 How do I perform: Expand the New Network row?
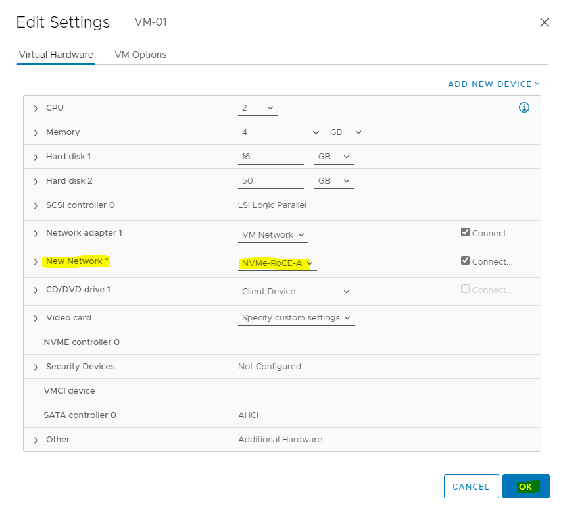coord(36,261)
